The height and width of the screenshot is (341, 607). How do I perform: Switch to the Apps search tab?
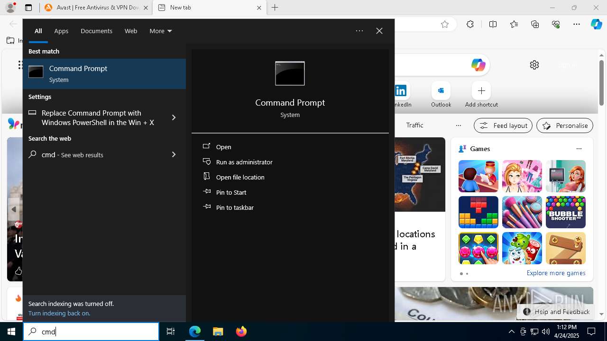(61, 31)
